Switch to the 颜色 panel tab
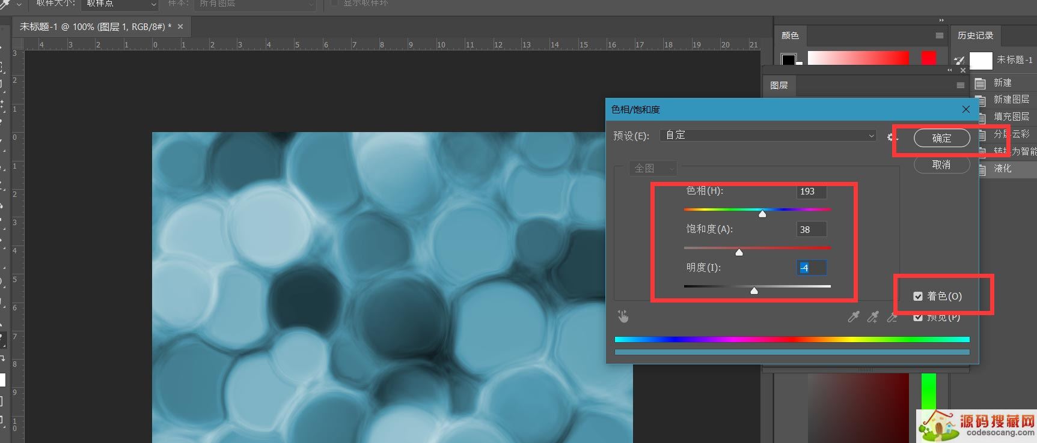Screen dimensions: 1037x443 pyautogui.click(x=790, y=35)
